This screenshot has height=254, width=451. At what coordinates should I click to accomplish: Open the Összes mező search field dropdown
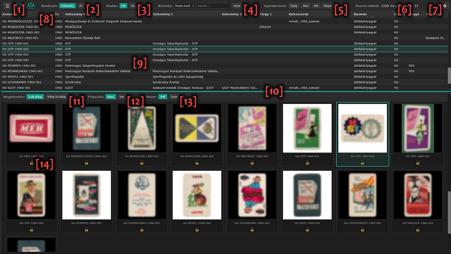click(x=184, y=6)
